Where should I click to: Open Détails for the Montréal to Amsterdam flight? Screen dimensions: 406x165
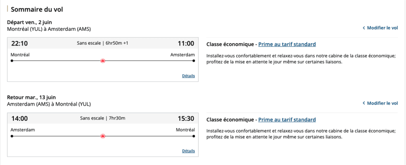[x=188, y=76]
